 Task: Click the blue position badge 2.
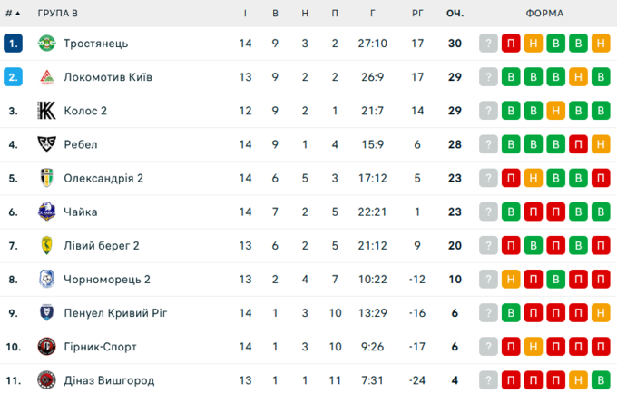[13, 77]
